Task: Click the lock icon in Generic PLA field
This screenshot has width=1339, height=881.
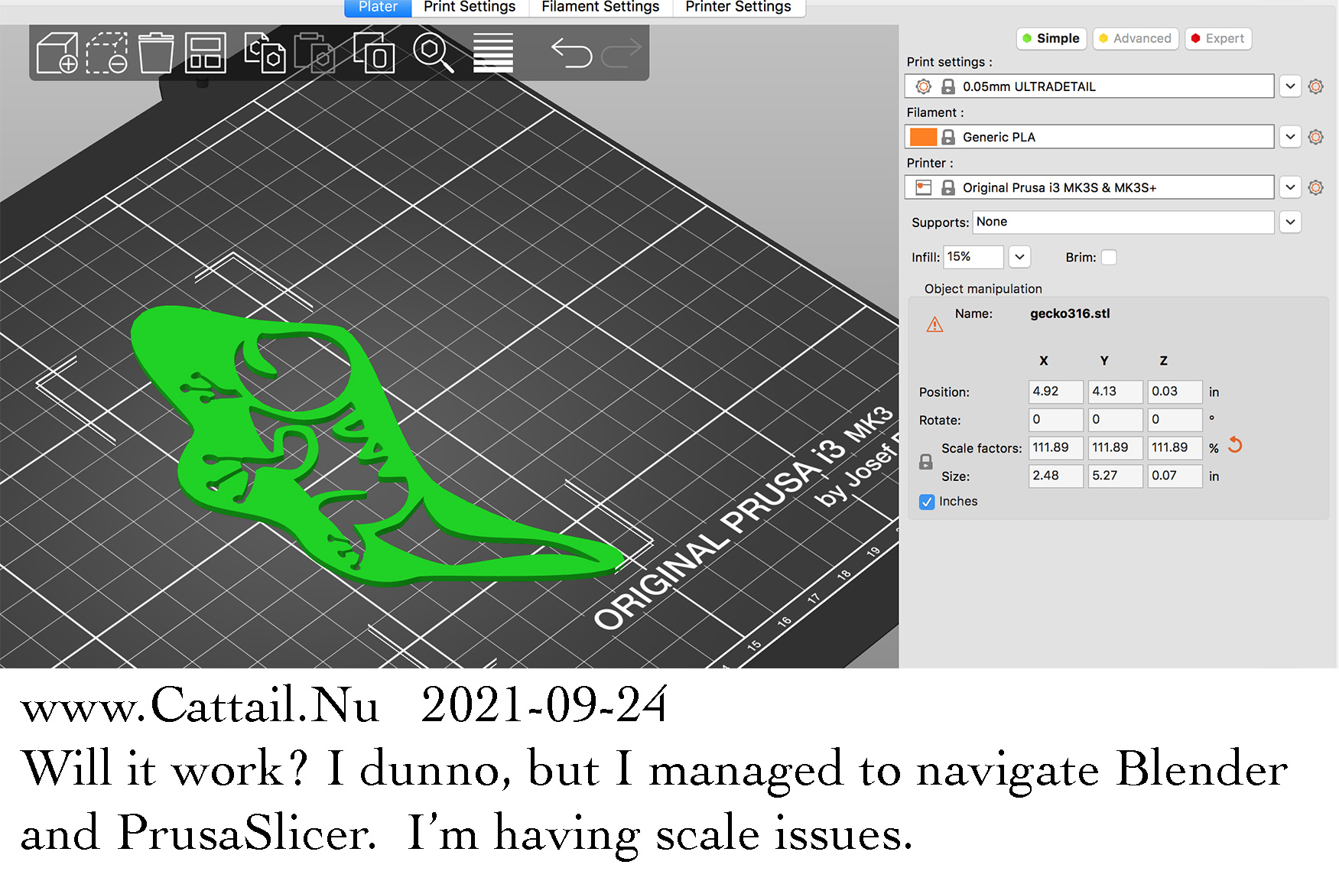Action: coord(948,137)
